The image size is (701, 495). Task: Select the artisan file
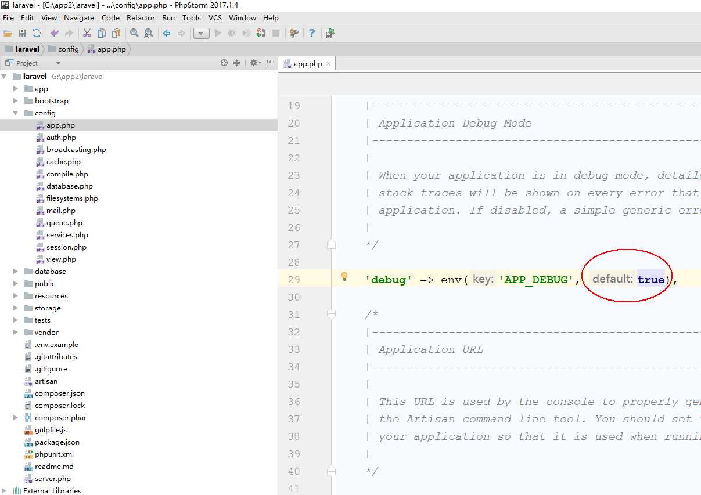click(x=46, y=381)
